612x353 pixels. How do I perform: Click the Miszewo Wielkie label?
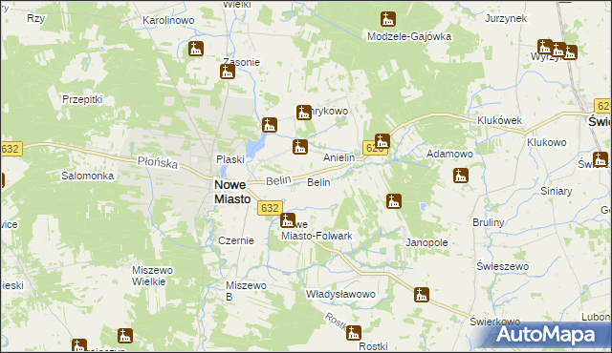click(152, 276)
